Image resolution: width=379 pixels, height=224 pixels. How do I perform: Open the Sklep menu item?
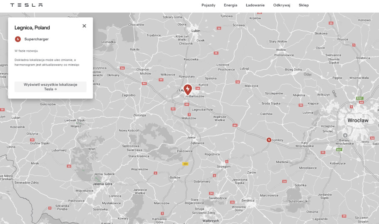point(304,5)
